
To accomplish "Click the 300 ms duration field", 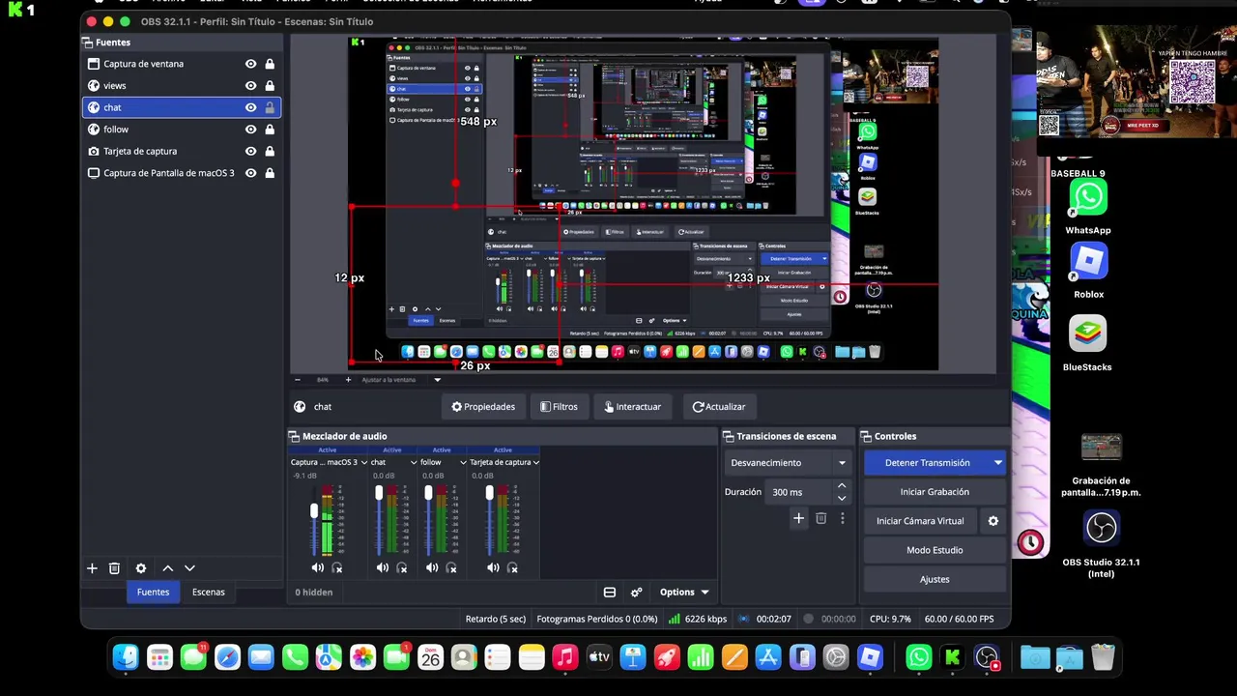I will pos(798,492).
